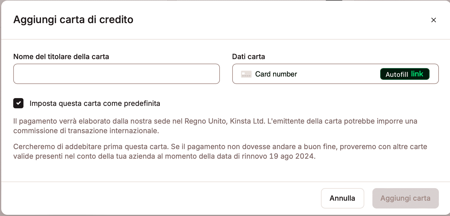Click the checkmark icon for default card
The image size is (450, 216).
[x=19, y=103]
